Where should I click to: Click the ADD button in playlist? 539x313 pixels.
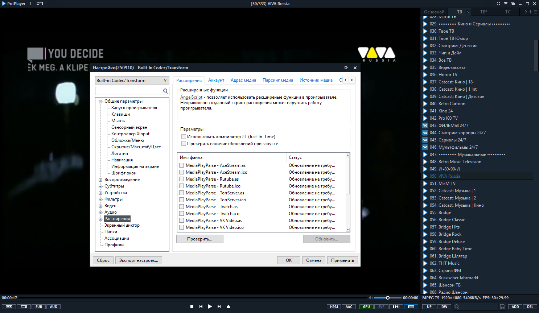[515, 307]
